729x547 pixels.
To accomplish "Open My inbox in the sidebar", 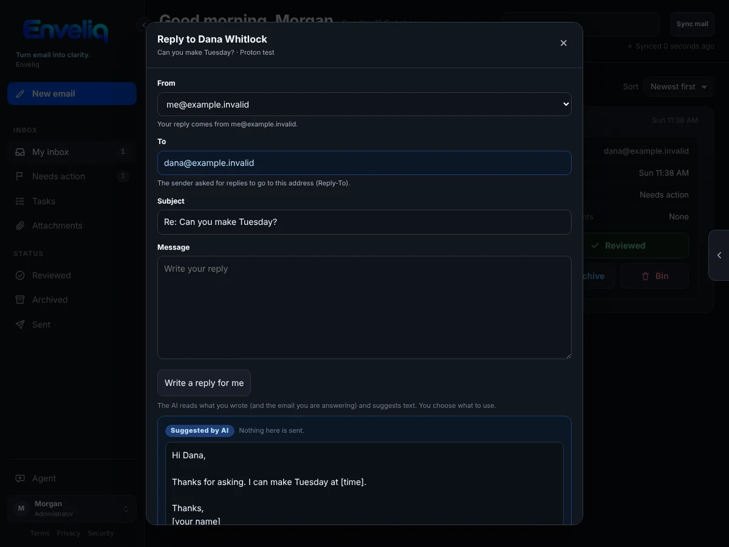I will click(72, 152).
